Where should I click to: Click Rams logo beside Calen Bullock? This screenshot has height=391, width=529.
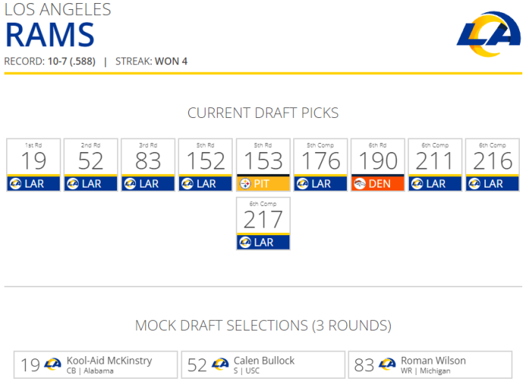pos(220,365)
